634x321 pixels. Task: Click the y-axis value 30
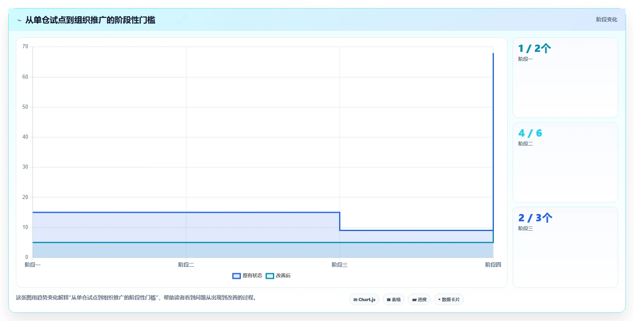(x=25, y=167)
